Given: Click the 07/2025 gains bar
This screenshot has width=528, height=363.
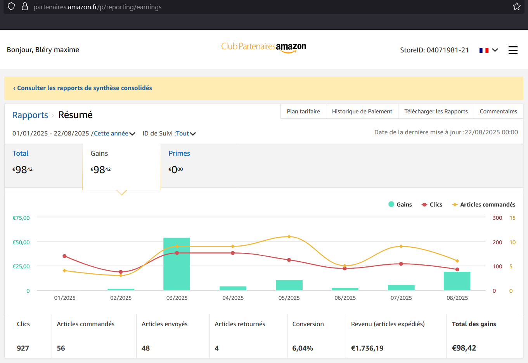Looking at the screenshot, I should point(401,288).
